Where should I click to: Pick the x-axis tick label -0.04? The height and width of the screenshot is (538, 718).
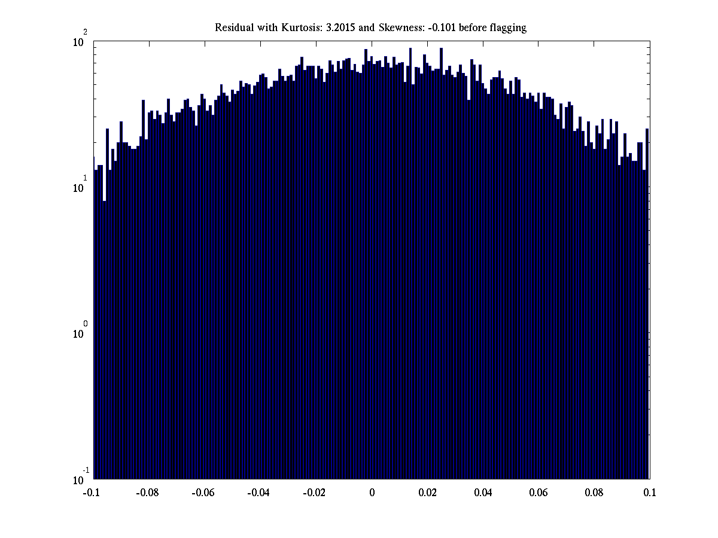coord(258,493)
